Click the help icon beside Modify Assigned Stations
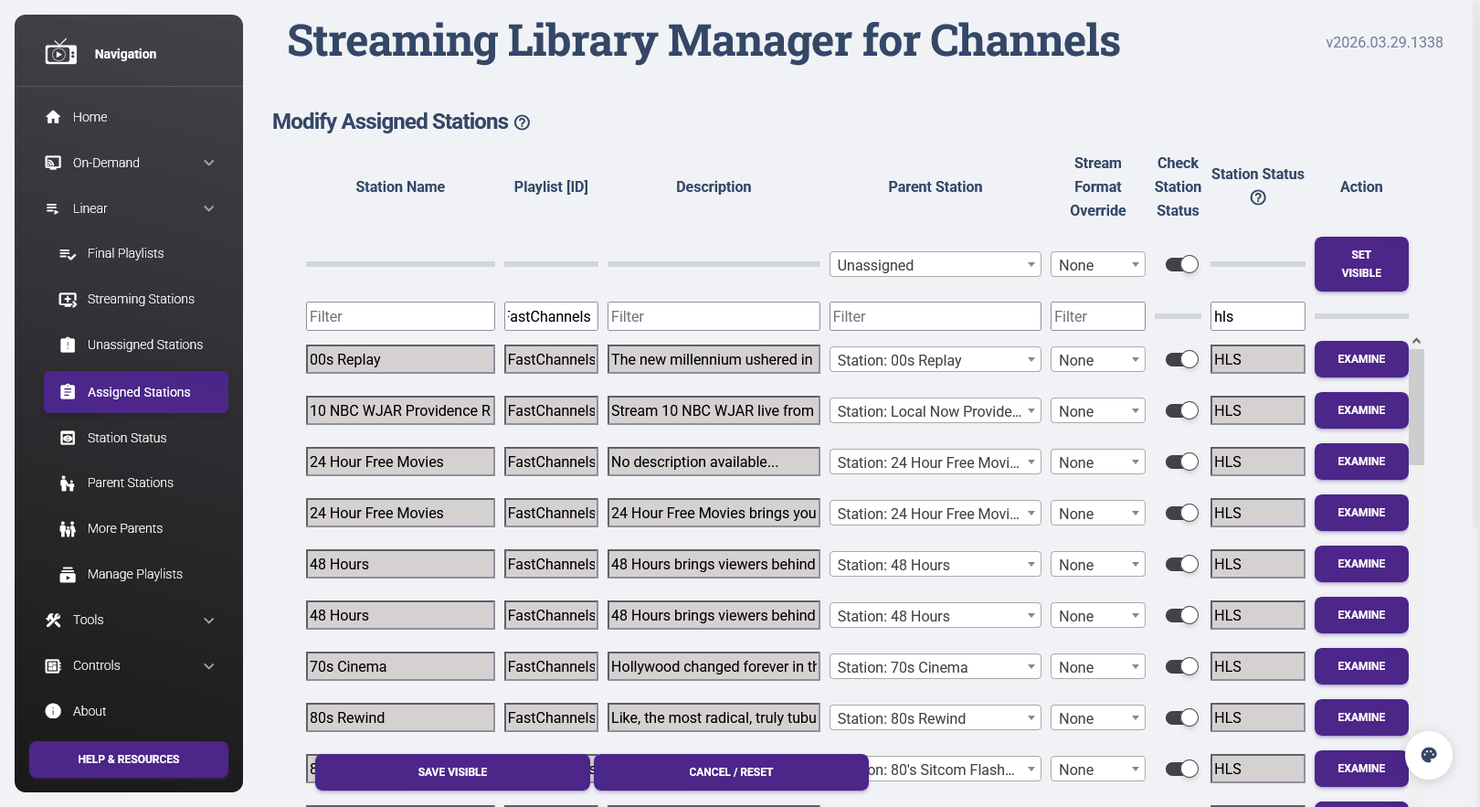 (522, 122)
